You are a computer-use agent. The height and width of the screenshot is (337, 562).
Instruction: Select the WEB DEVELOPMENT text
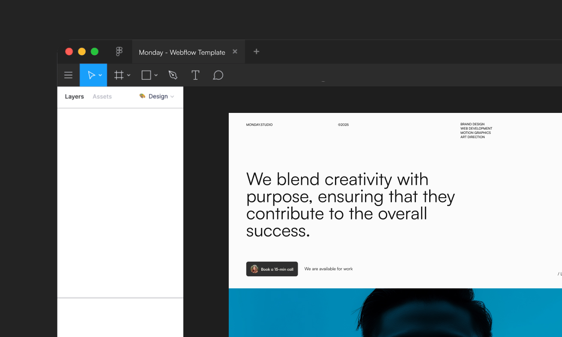476,129
